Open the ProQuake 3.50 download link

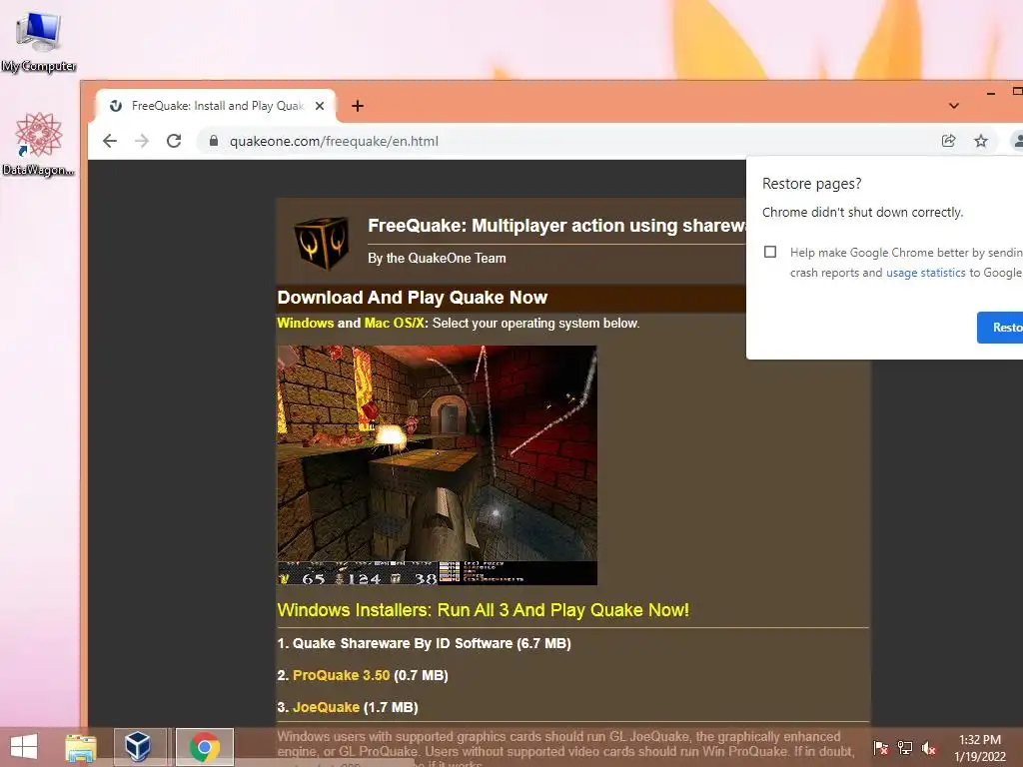pos(342,675)
